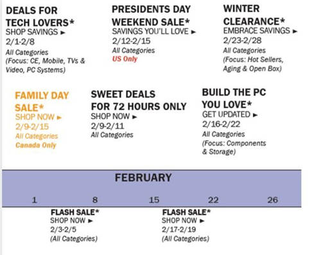Click the first Flash Sale Shop Now arrow
This screenshot has height=255, width=321.
(x=91, y=221)
